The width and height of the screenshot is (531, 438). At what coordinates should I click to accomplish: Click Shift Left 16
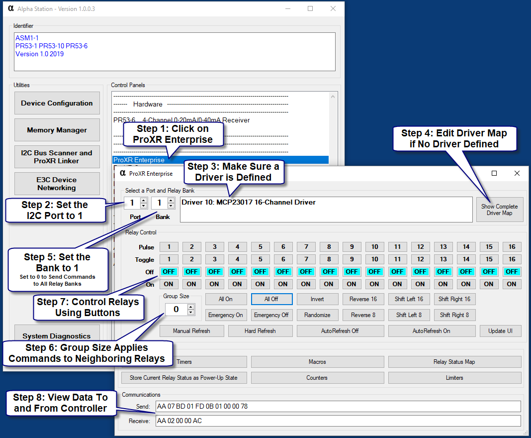click(x=409, y=299)
